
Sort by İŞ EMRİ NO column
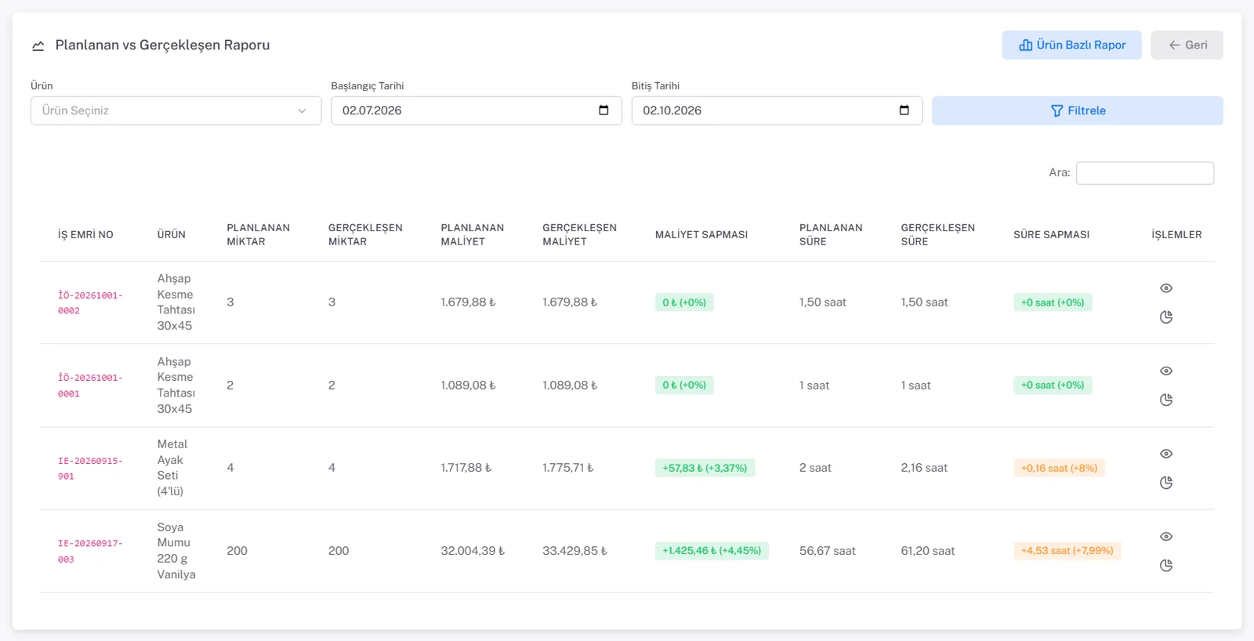tap(85, 234)
